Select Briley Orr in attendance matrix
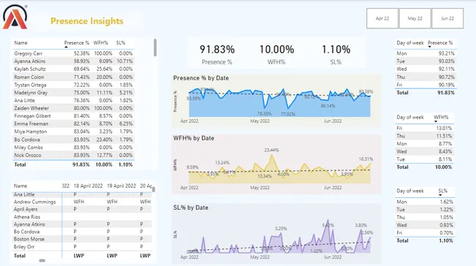 pos(24,246)
